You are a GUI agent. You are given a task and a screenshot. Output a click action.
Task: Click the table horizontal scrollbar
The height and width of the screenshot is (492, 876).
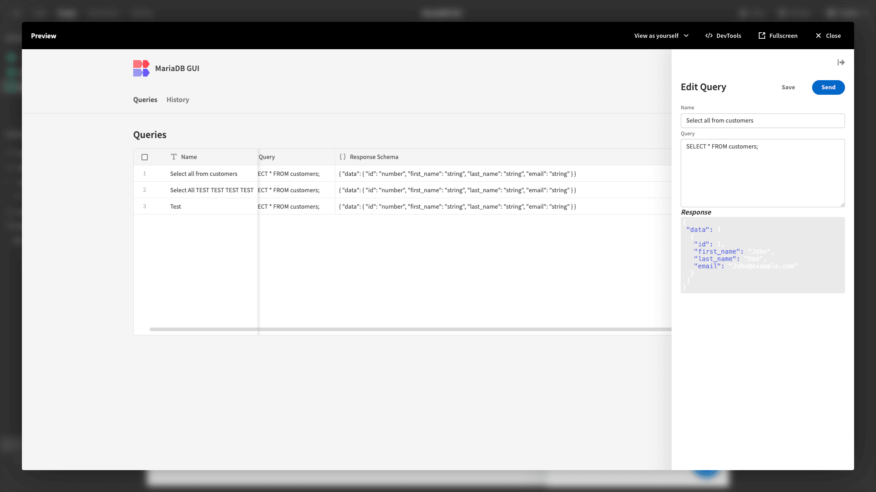(x=411, y=329)
